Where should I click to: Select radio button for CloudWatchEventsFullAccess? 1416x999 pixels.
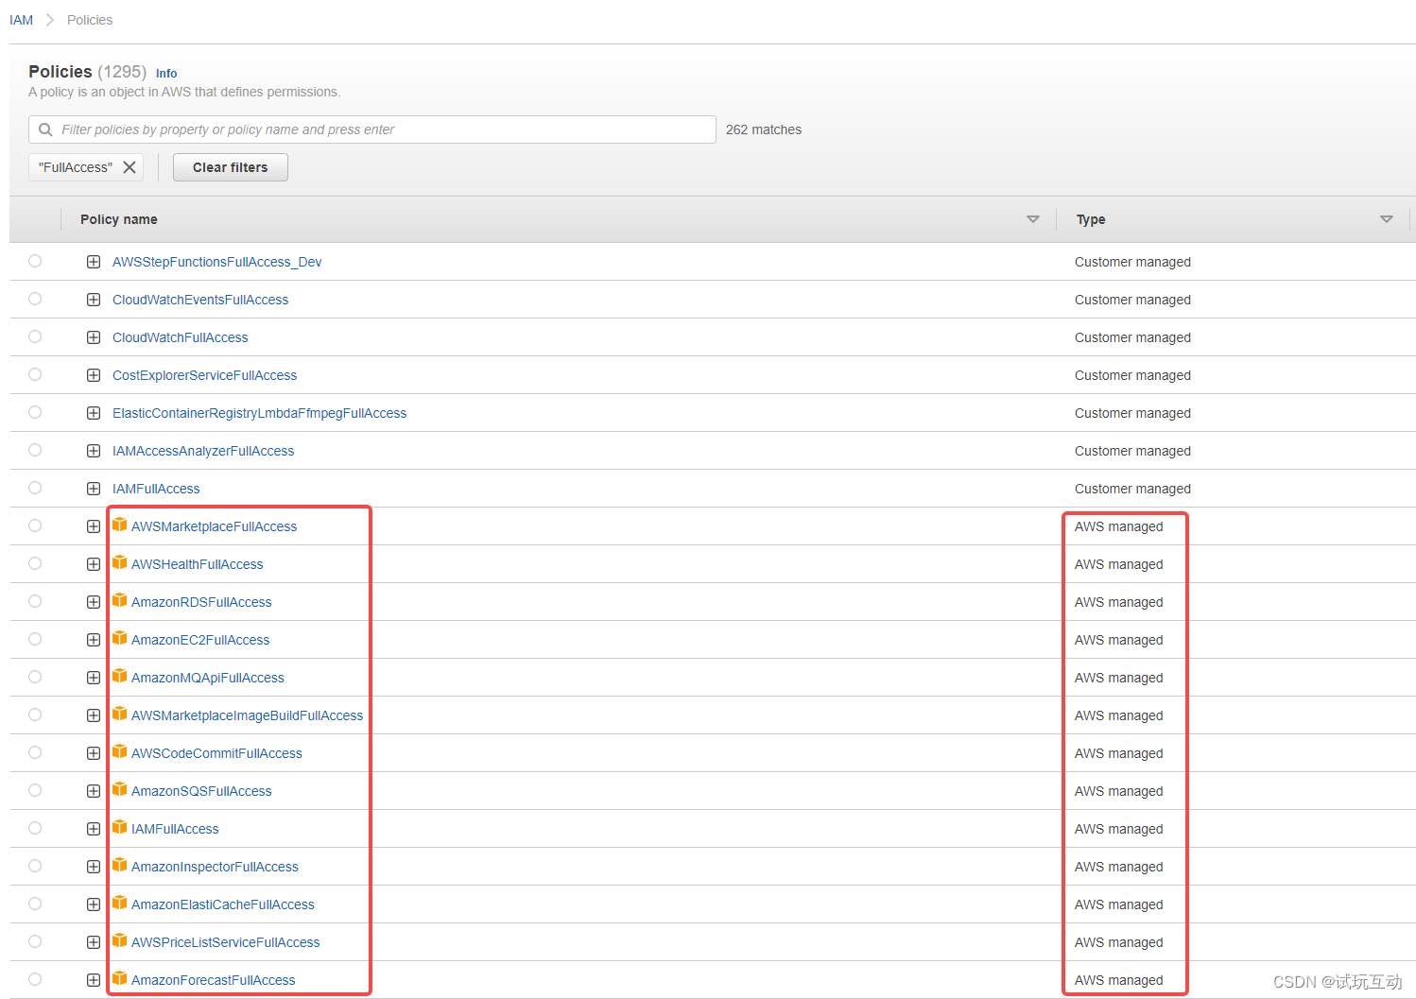35,299
